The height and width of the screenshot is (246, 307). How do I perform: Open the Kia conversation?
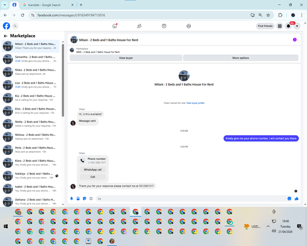point(31,98)
